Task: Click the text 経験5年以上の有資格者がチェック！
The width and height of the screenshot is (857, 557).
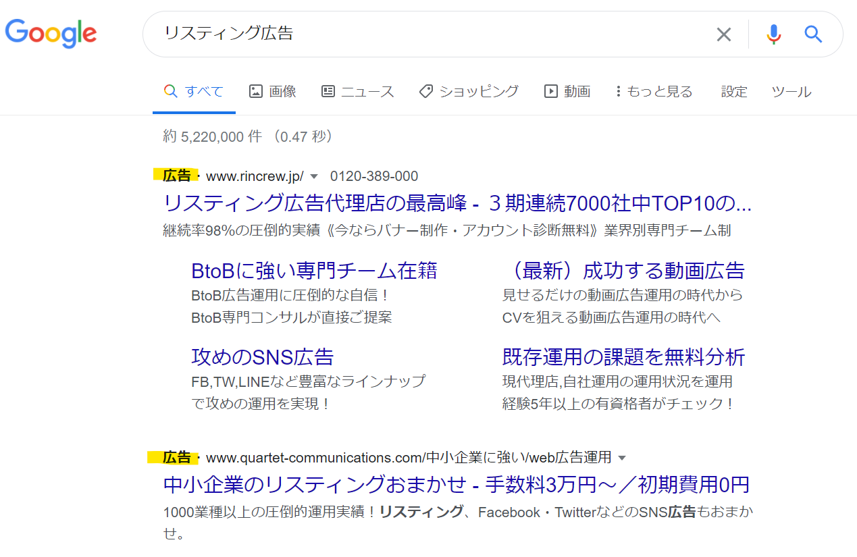Action: tap(618, 404)
